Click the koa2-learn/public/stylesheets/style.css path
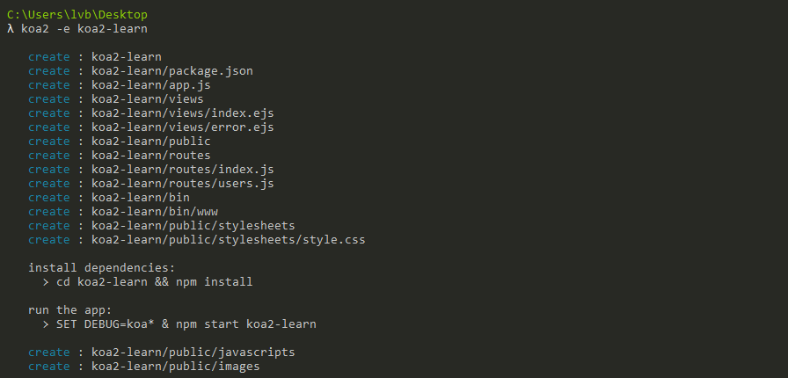 228,240
